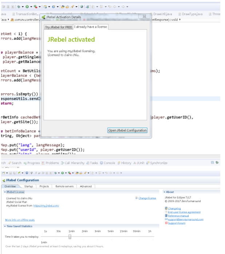Switch to the Call Hierarchy view tab

(73, 163)
